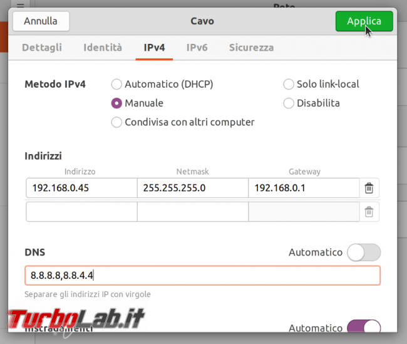Open the Sicurezza tab
Viewport: 407px width, 344px height.
point(251,48)
